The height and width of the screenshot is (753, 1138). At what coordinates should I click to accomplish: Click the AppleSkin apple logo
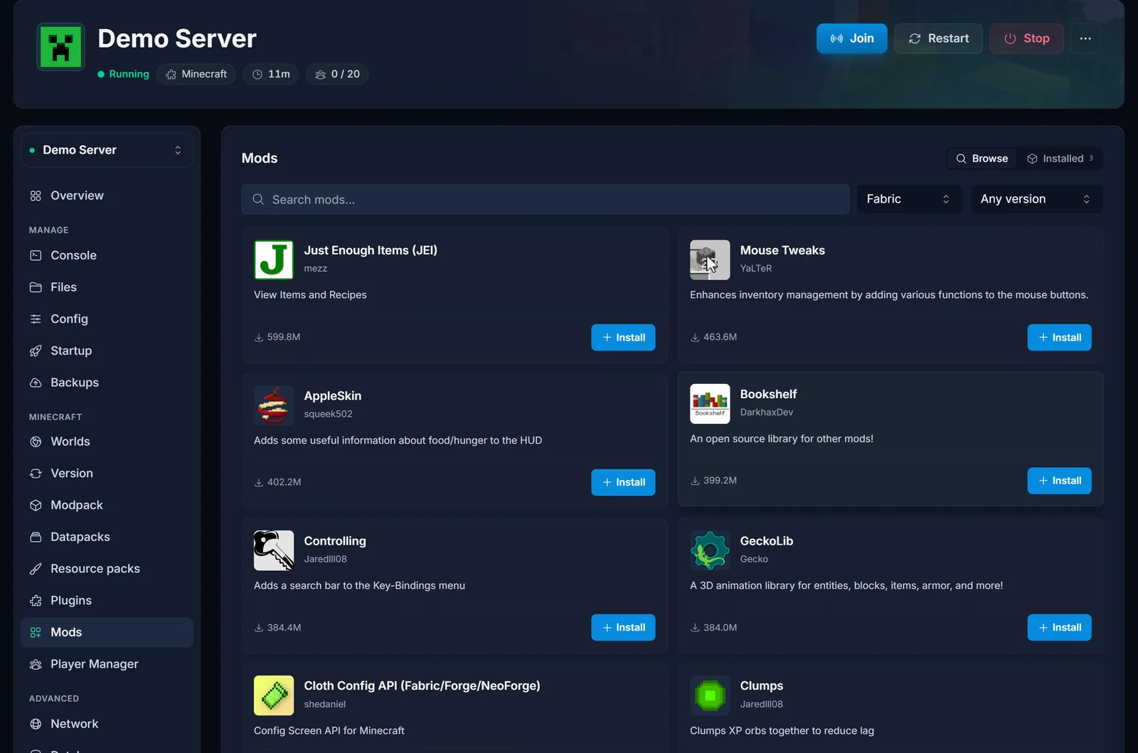[x=274, y=405]
